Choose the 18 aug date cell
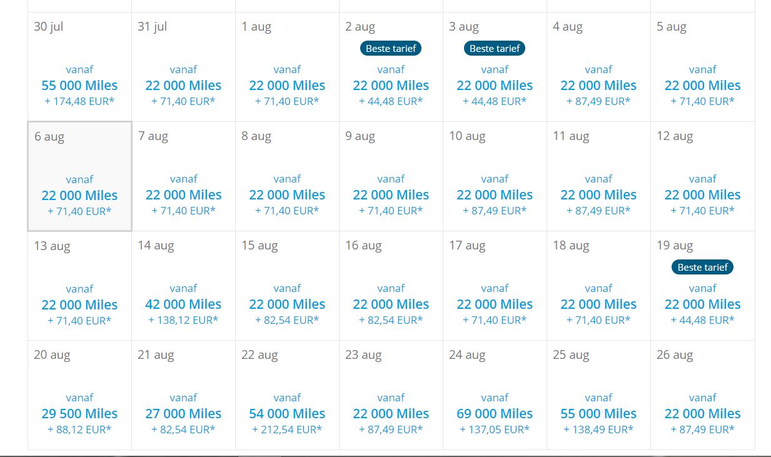 point(598,286)
